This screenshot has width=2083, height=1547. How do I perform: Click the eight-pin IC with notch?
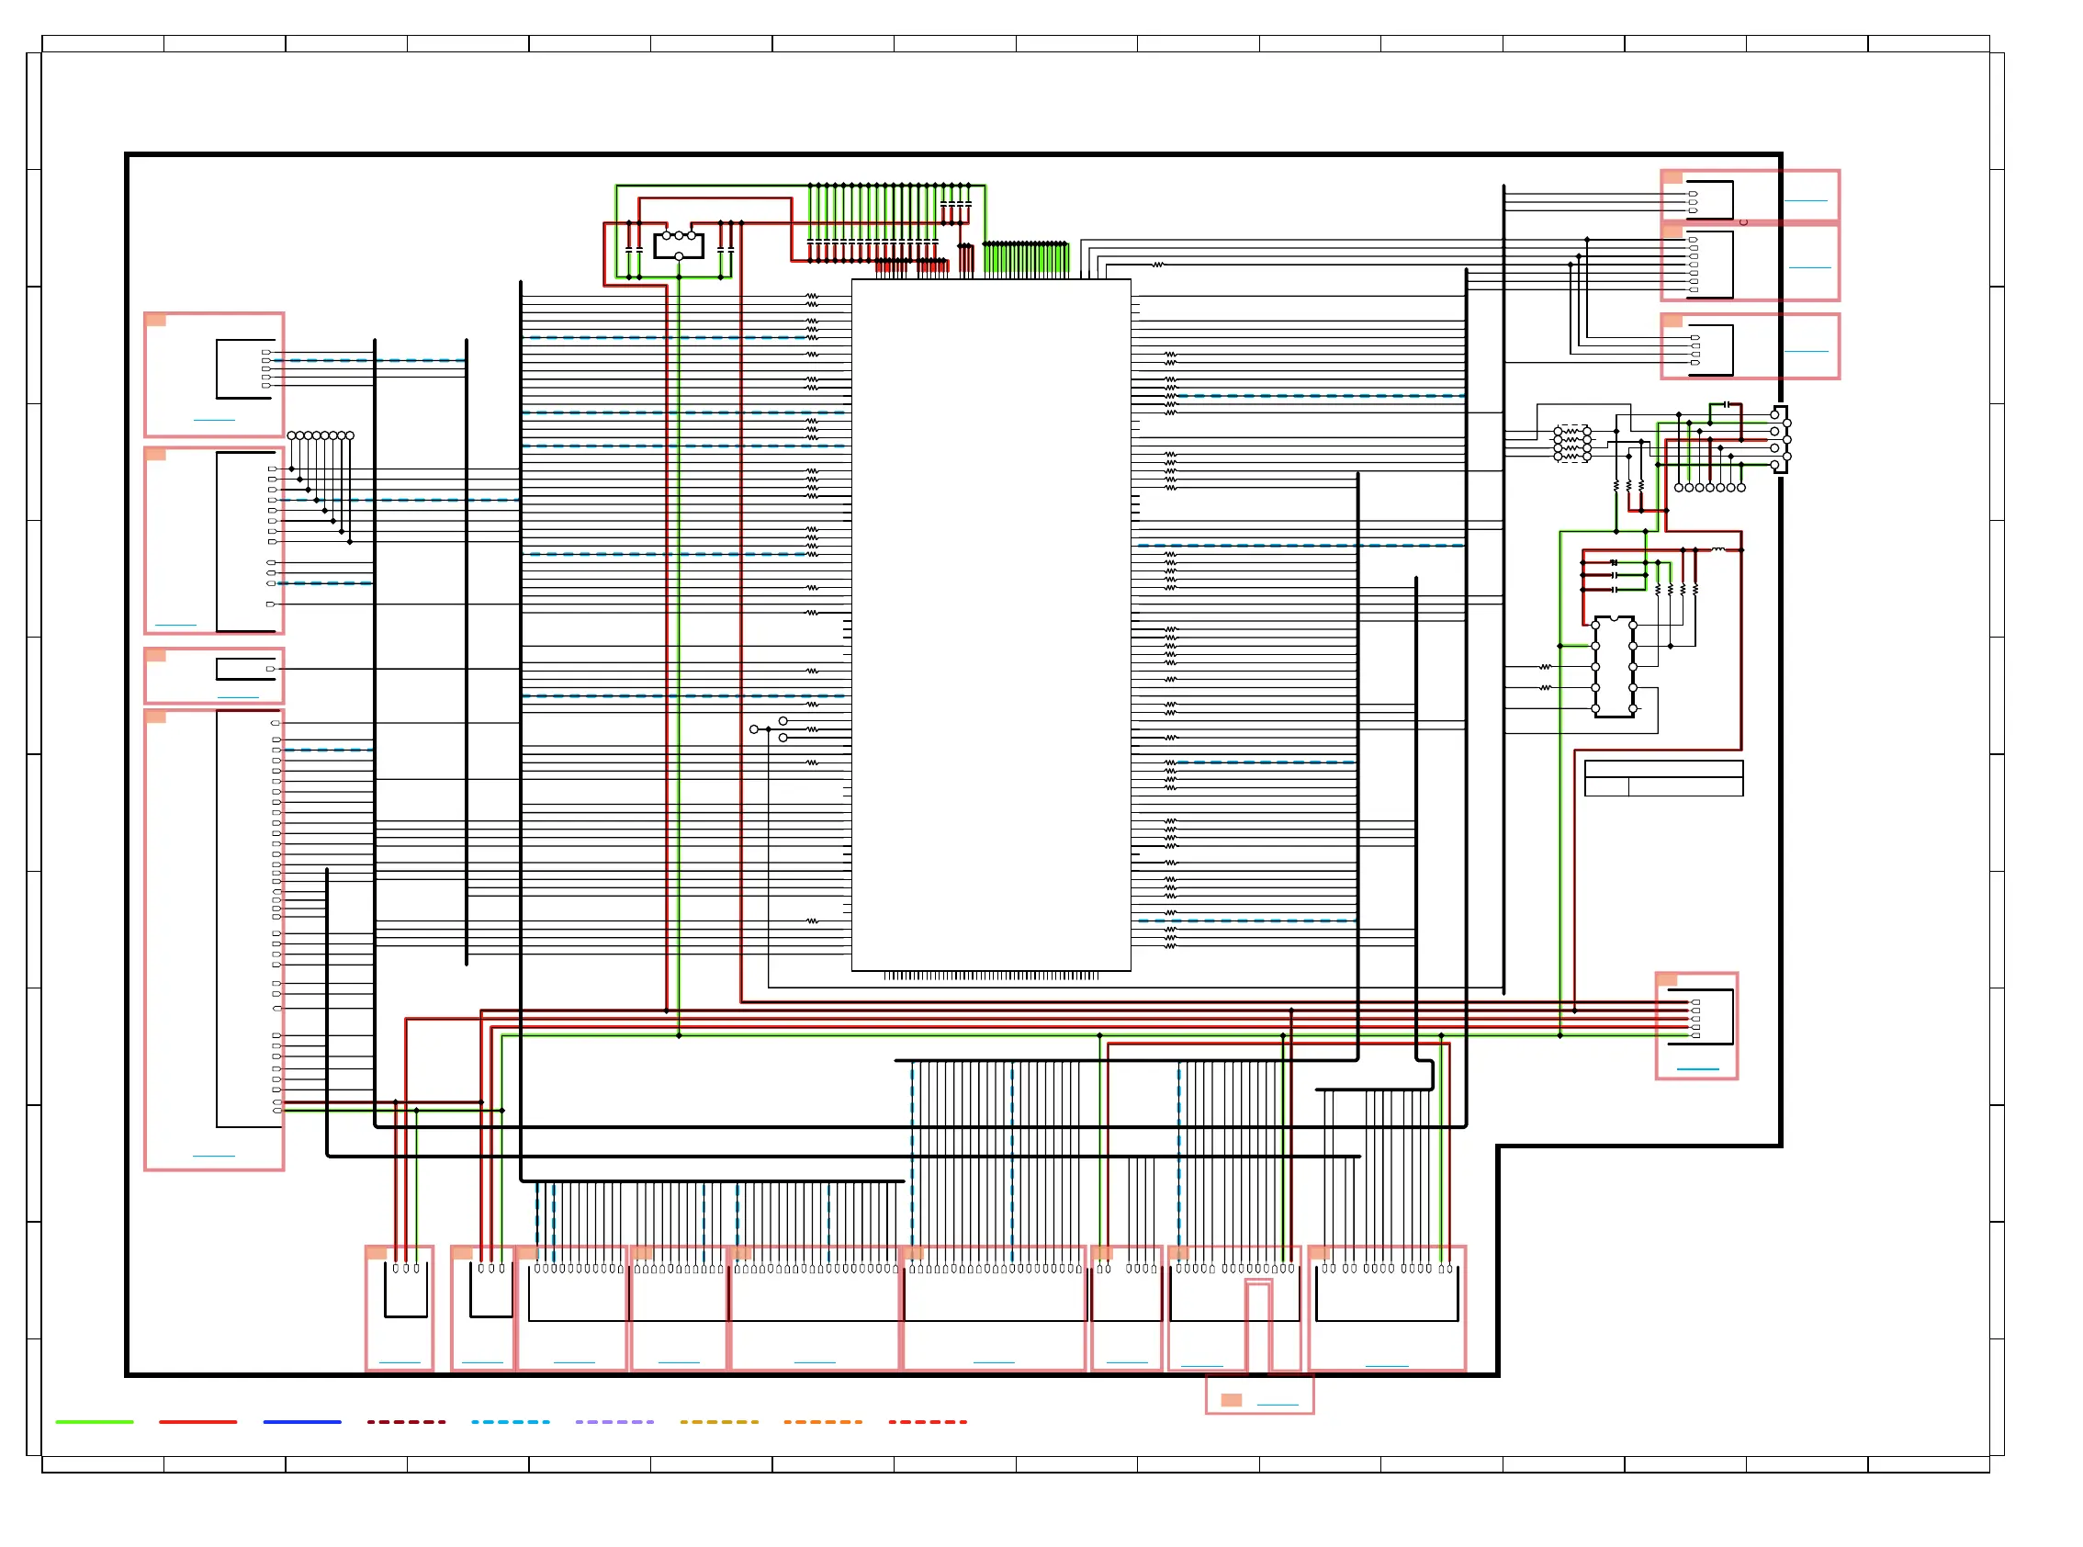(x=1613, y=667)
